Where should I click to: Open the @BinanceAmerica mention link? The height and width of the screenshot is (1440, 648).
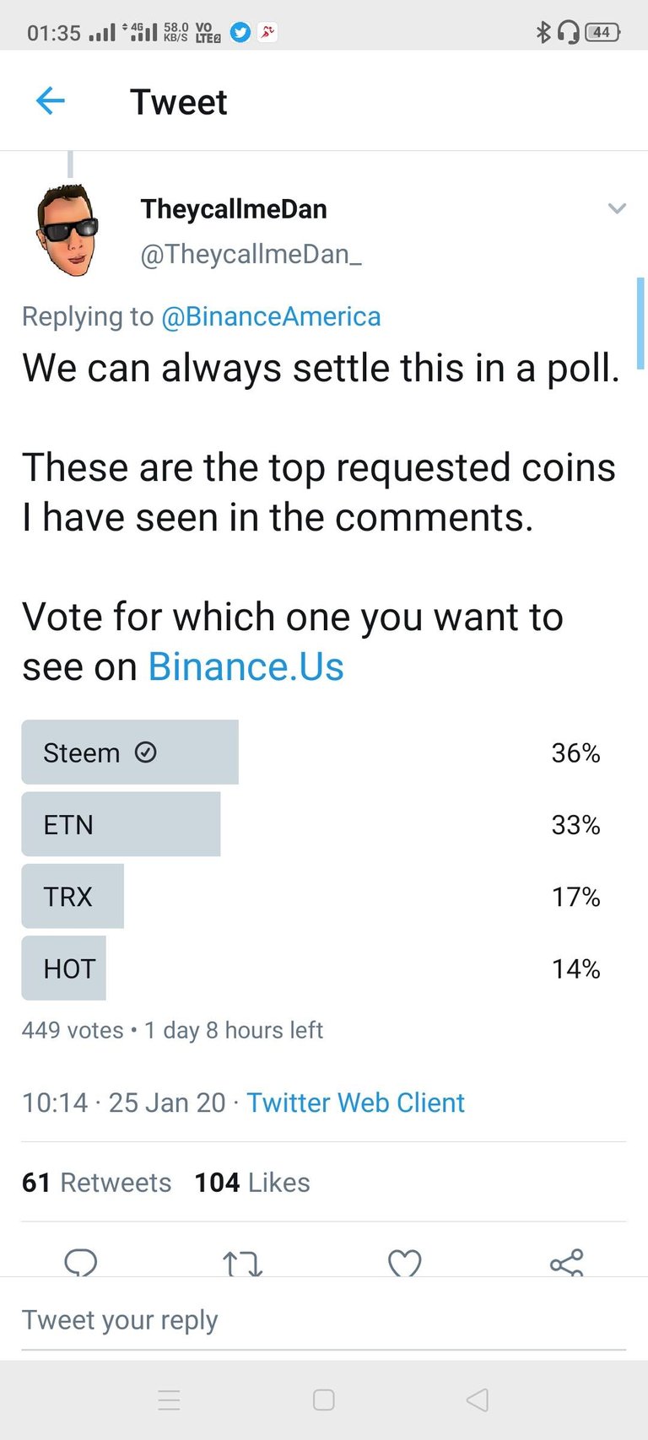coord(271,316)
